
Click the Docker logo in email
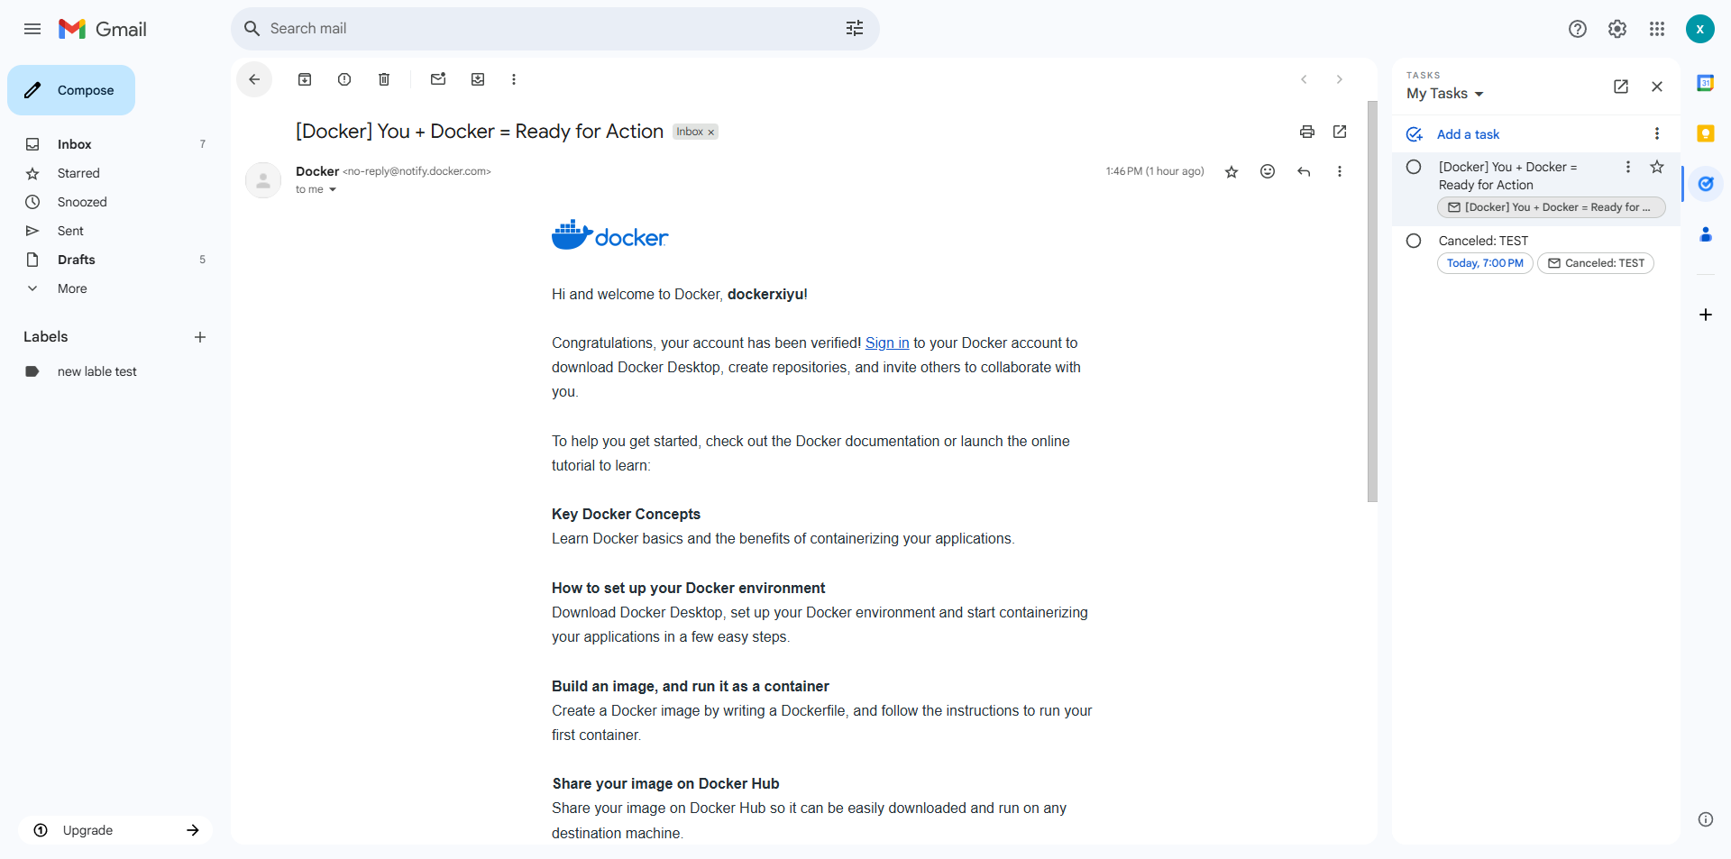coord(609,235)
